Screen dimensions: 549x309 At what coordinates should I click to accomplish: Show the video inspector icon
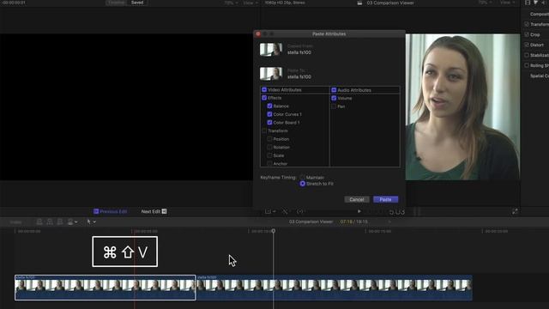tap(528, 3)
